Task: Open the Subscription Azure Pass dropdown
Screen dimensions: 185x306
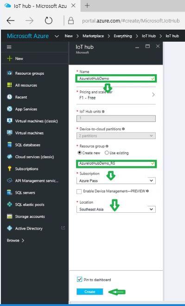Action: click(x=116, y=181)
